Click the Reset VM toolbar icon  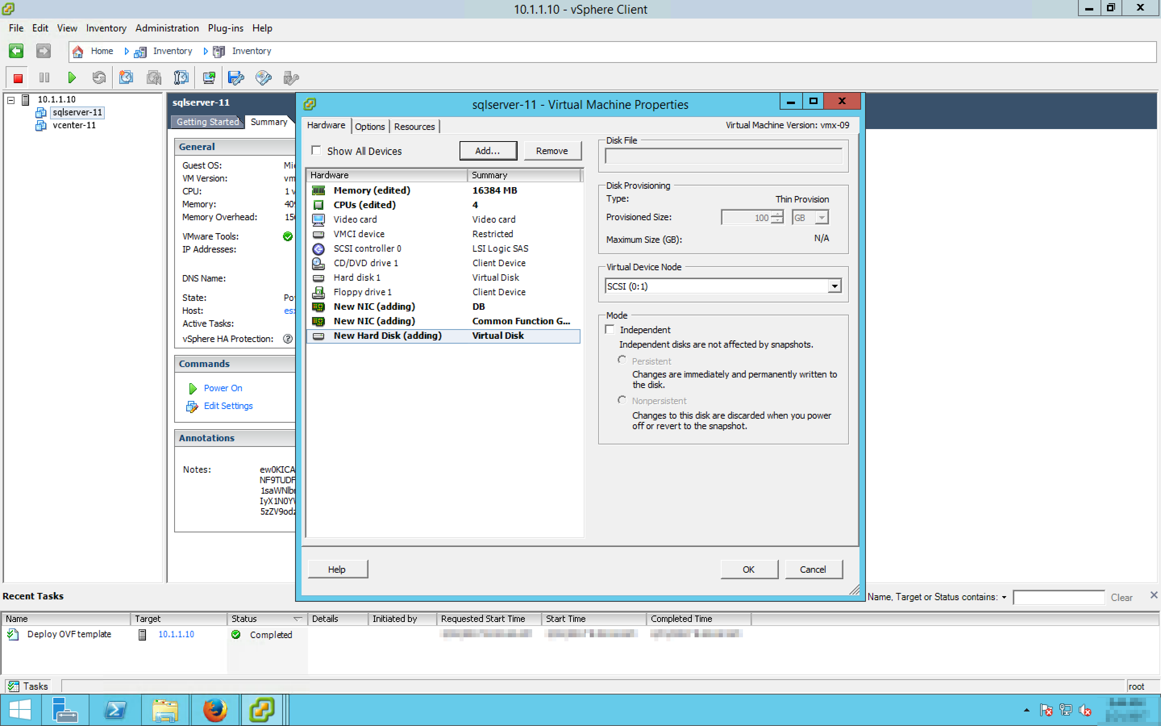(x=99, y=78)
